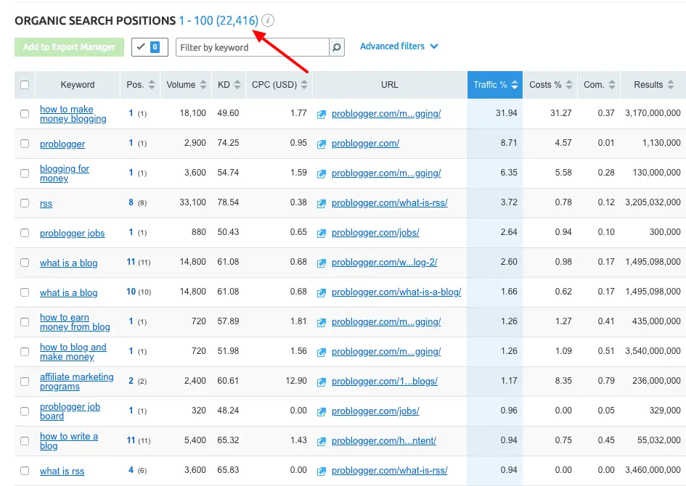Open 'what is rss' keyword link
Viewport: 686px width, 486px height.
point(62,471)
